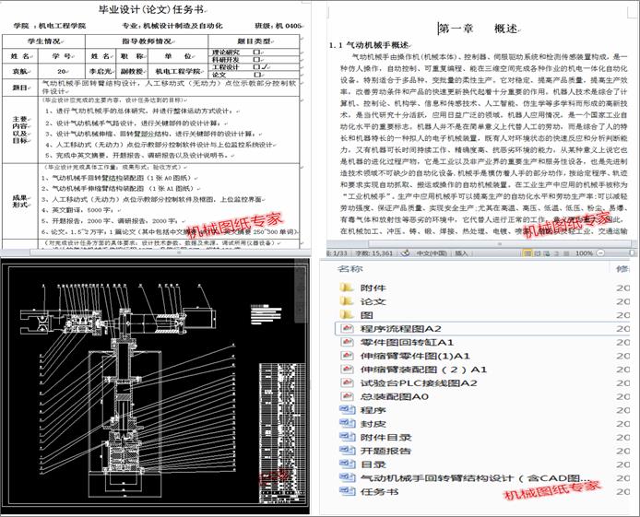Select the 伸缩臂零件图(1)A1 drawing file
Image resolution: width=640 pixels, height=517 pixels.
[405, 356]
